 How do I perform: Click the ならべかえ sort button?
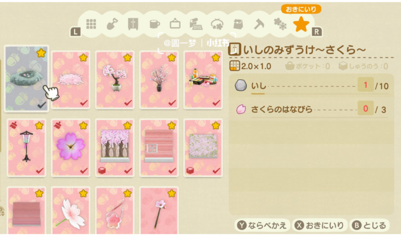pyautogui.click(x=262, y=226)
